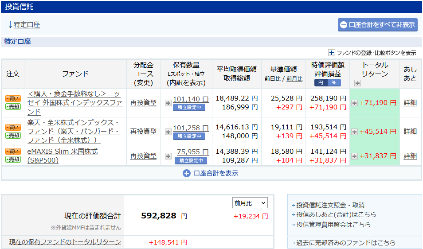Click 口座合計をすべて非表示 button
Viewport: 423px width, 249px height.
[378, 25]
